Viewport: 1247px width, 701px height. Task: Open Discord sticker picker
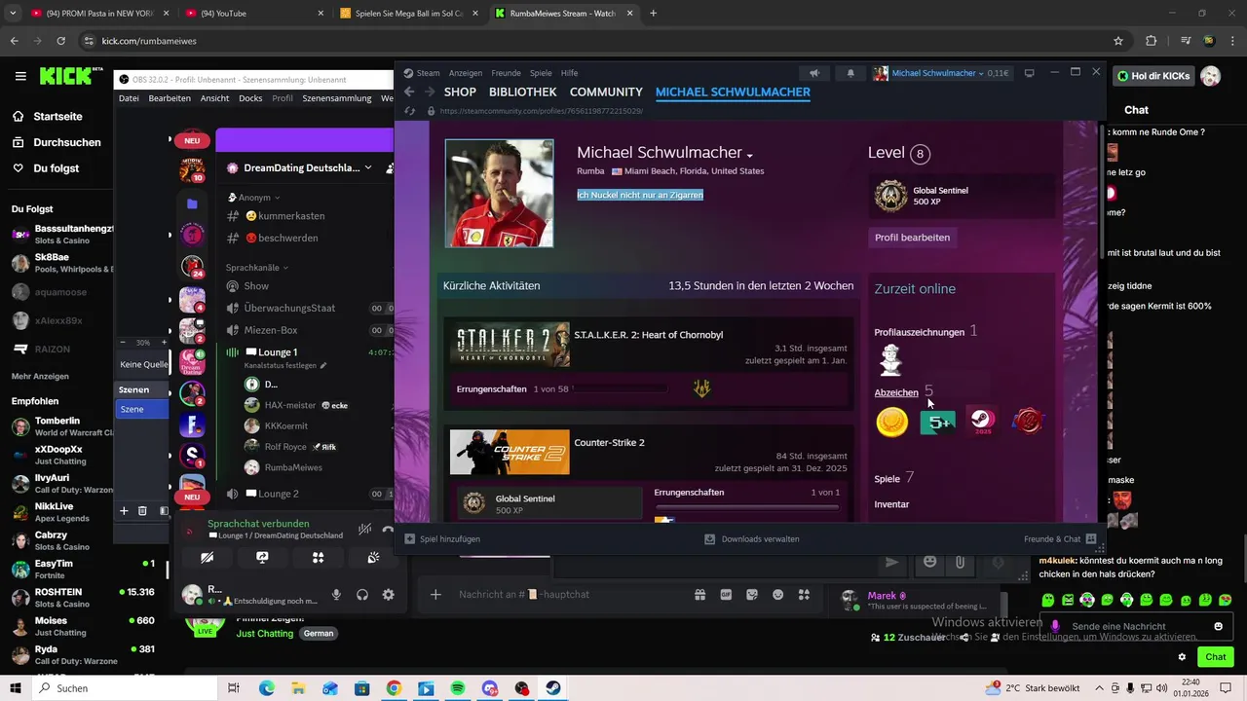pos(752,595)
